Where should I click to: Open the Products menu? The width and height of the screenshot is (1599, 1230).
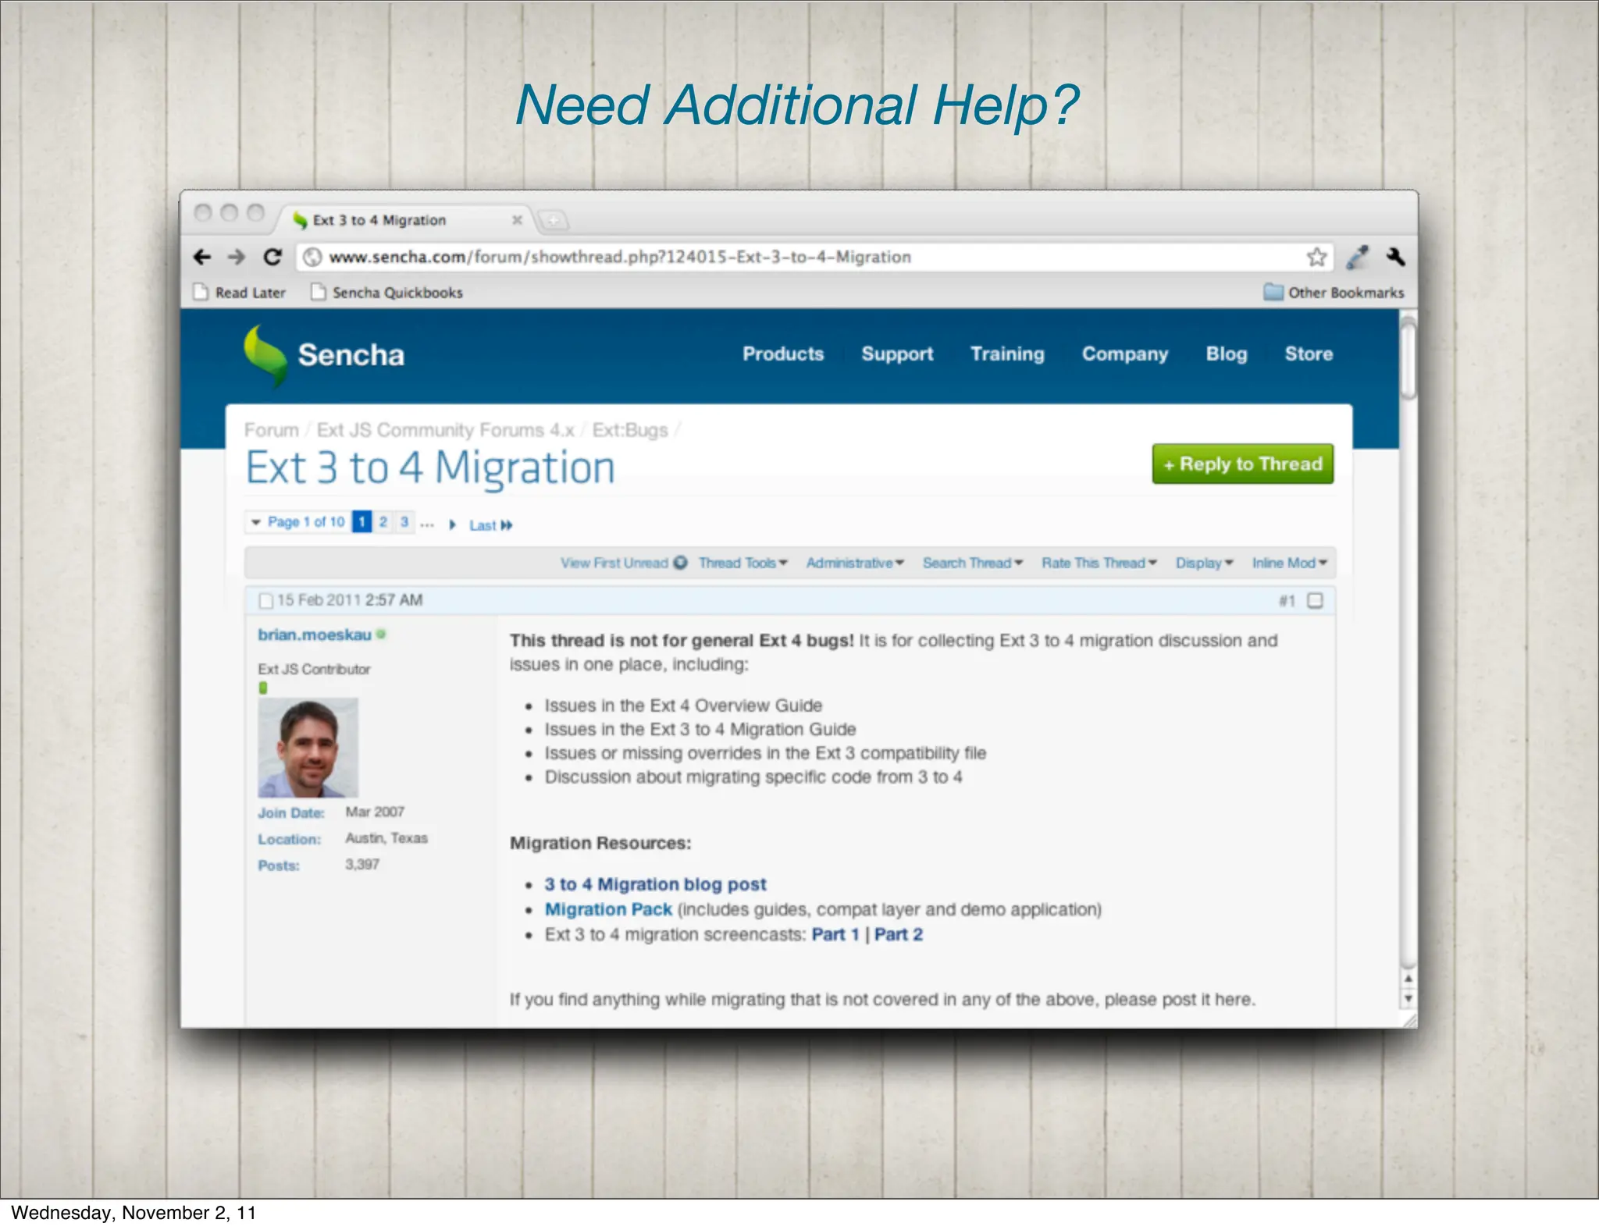tap(783, 354)
